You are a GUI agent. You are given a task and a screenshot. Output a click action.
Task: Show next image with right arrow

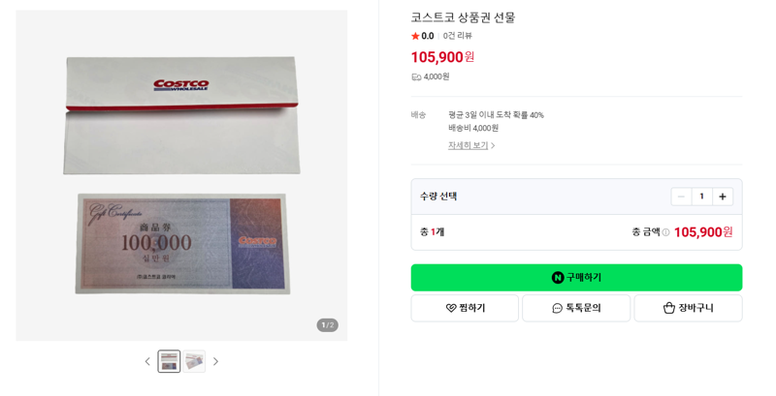tap(215, 361)
